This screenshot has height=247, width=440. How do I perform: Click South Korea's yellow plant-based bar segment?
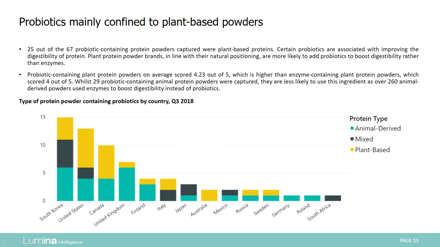click(x=65, y=129)
